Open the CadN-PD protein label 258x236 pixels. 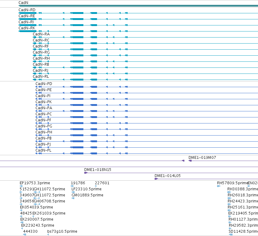point(44,84)
